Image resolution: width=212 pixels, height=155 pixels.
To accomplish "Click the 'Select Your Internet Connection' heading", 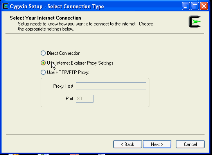I will [45, 18].
